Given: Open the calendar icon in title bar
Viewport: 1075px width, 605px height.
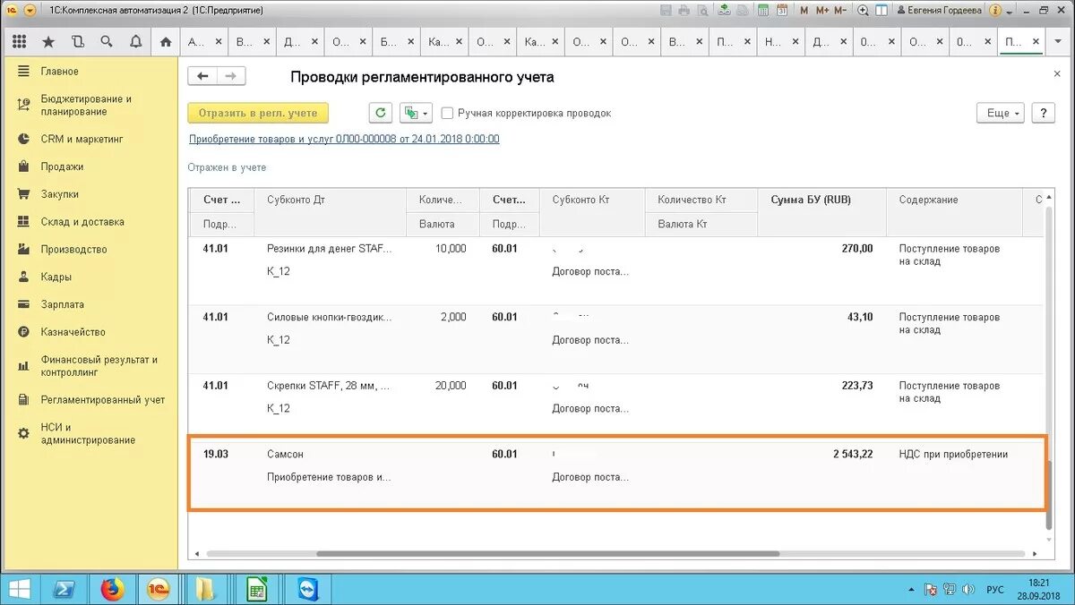Looking at the screenshot, I should pos(781,10).
